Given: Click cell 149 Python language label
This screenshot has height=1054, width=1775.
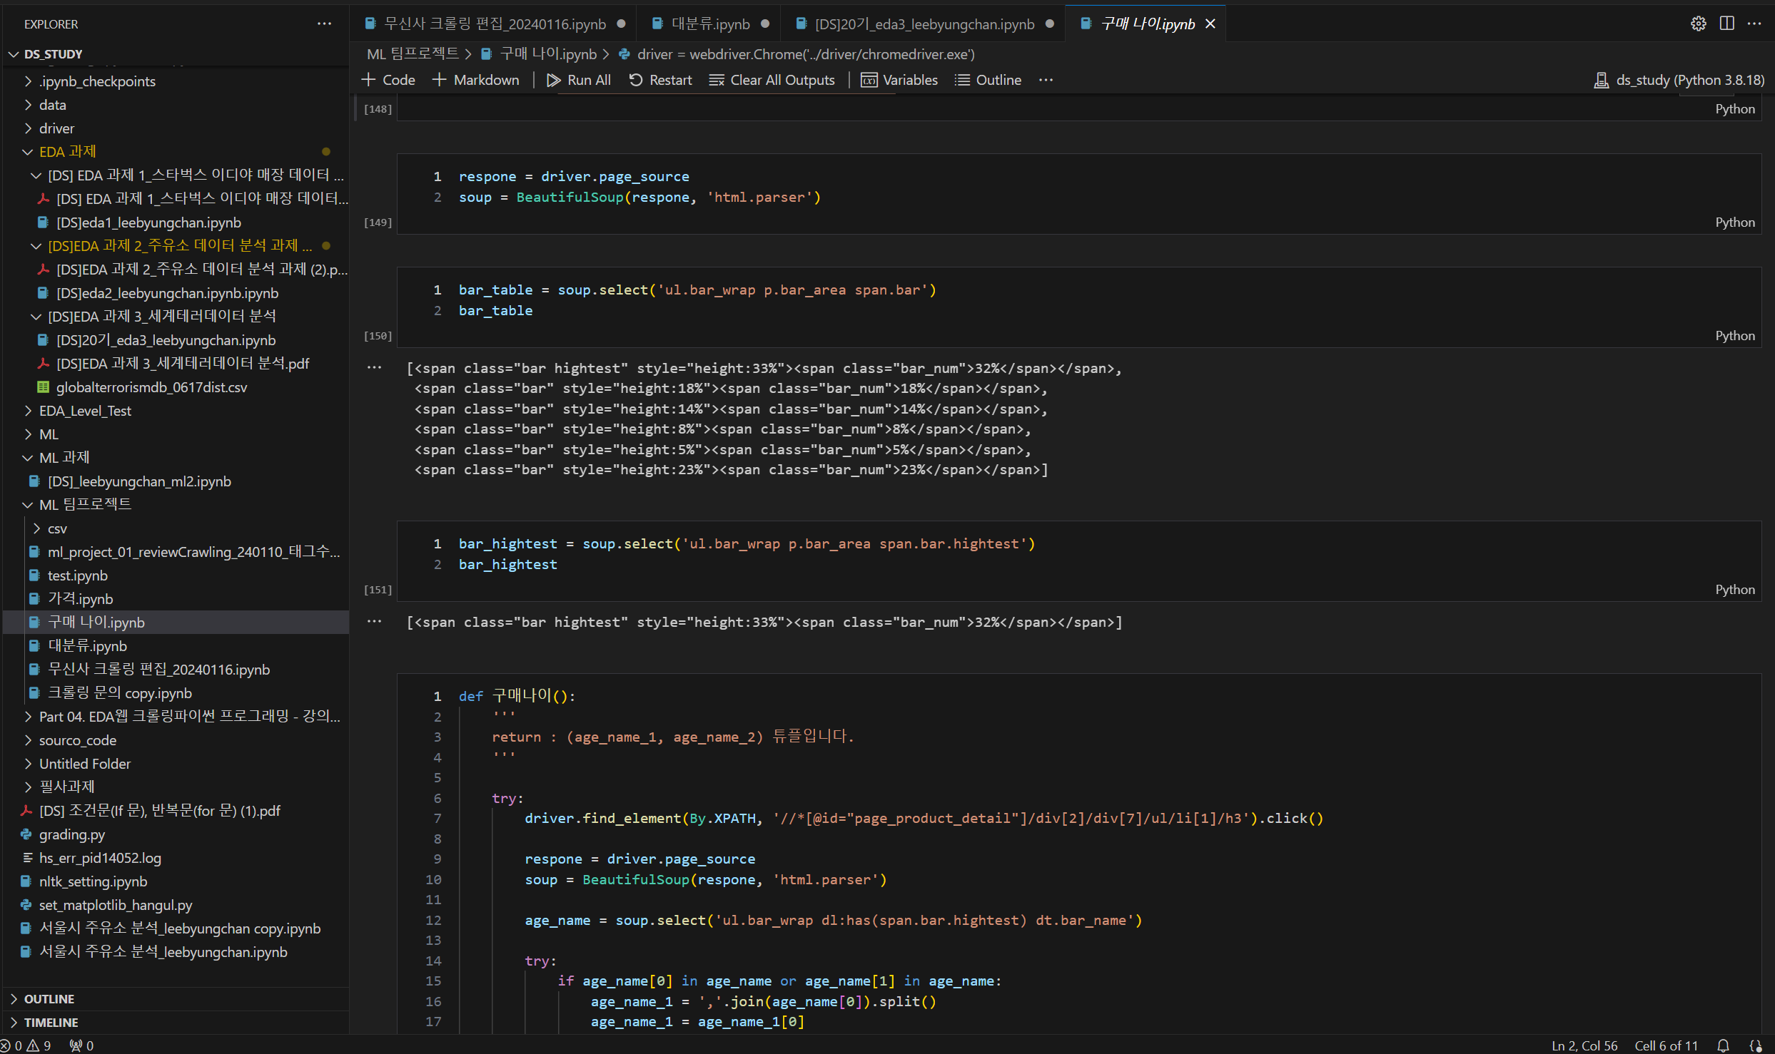Looking at the screenshot, I should pos(1734,222).
